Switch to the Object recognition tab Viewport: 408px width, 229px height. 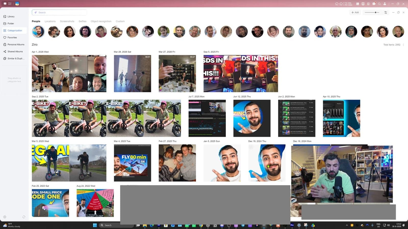(101, 21)
